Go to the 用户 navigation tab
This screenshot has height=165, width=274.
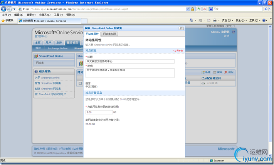coord(48,43)
